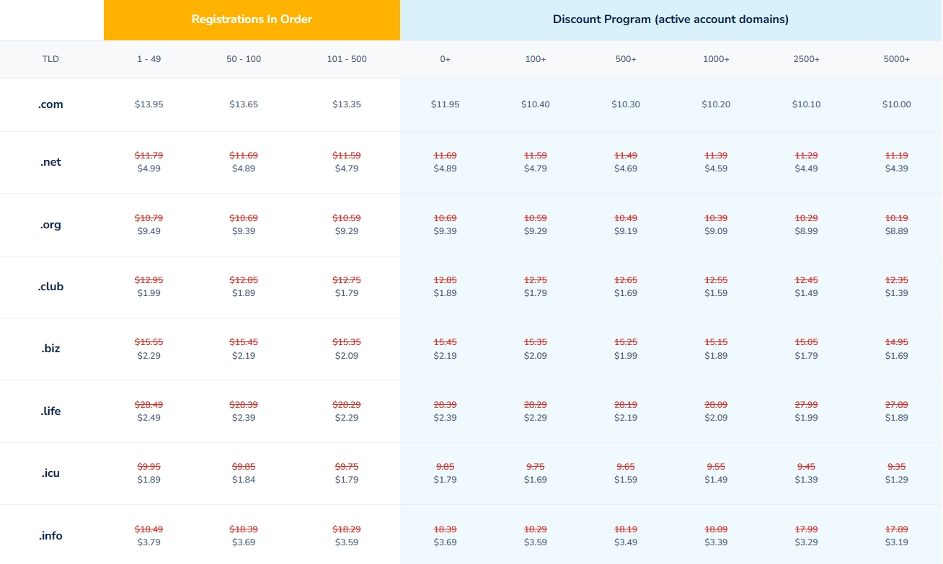Image resolution: width=943 pixels, height=564 pixels.
Task: Click the $3.19 .info price cell
Action: (x=896, y=542)
